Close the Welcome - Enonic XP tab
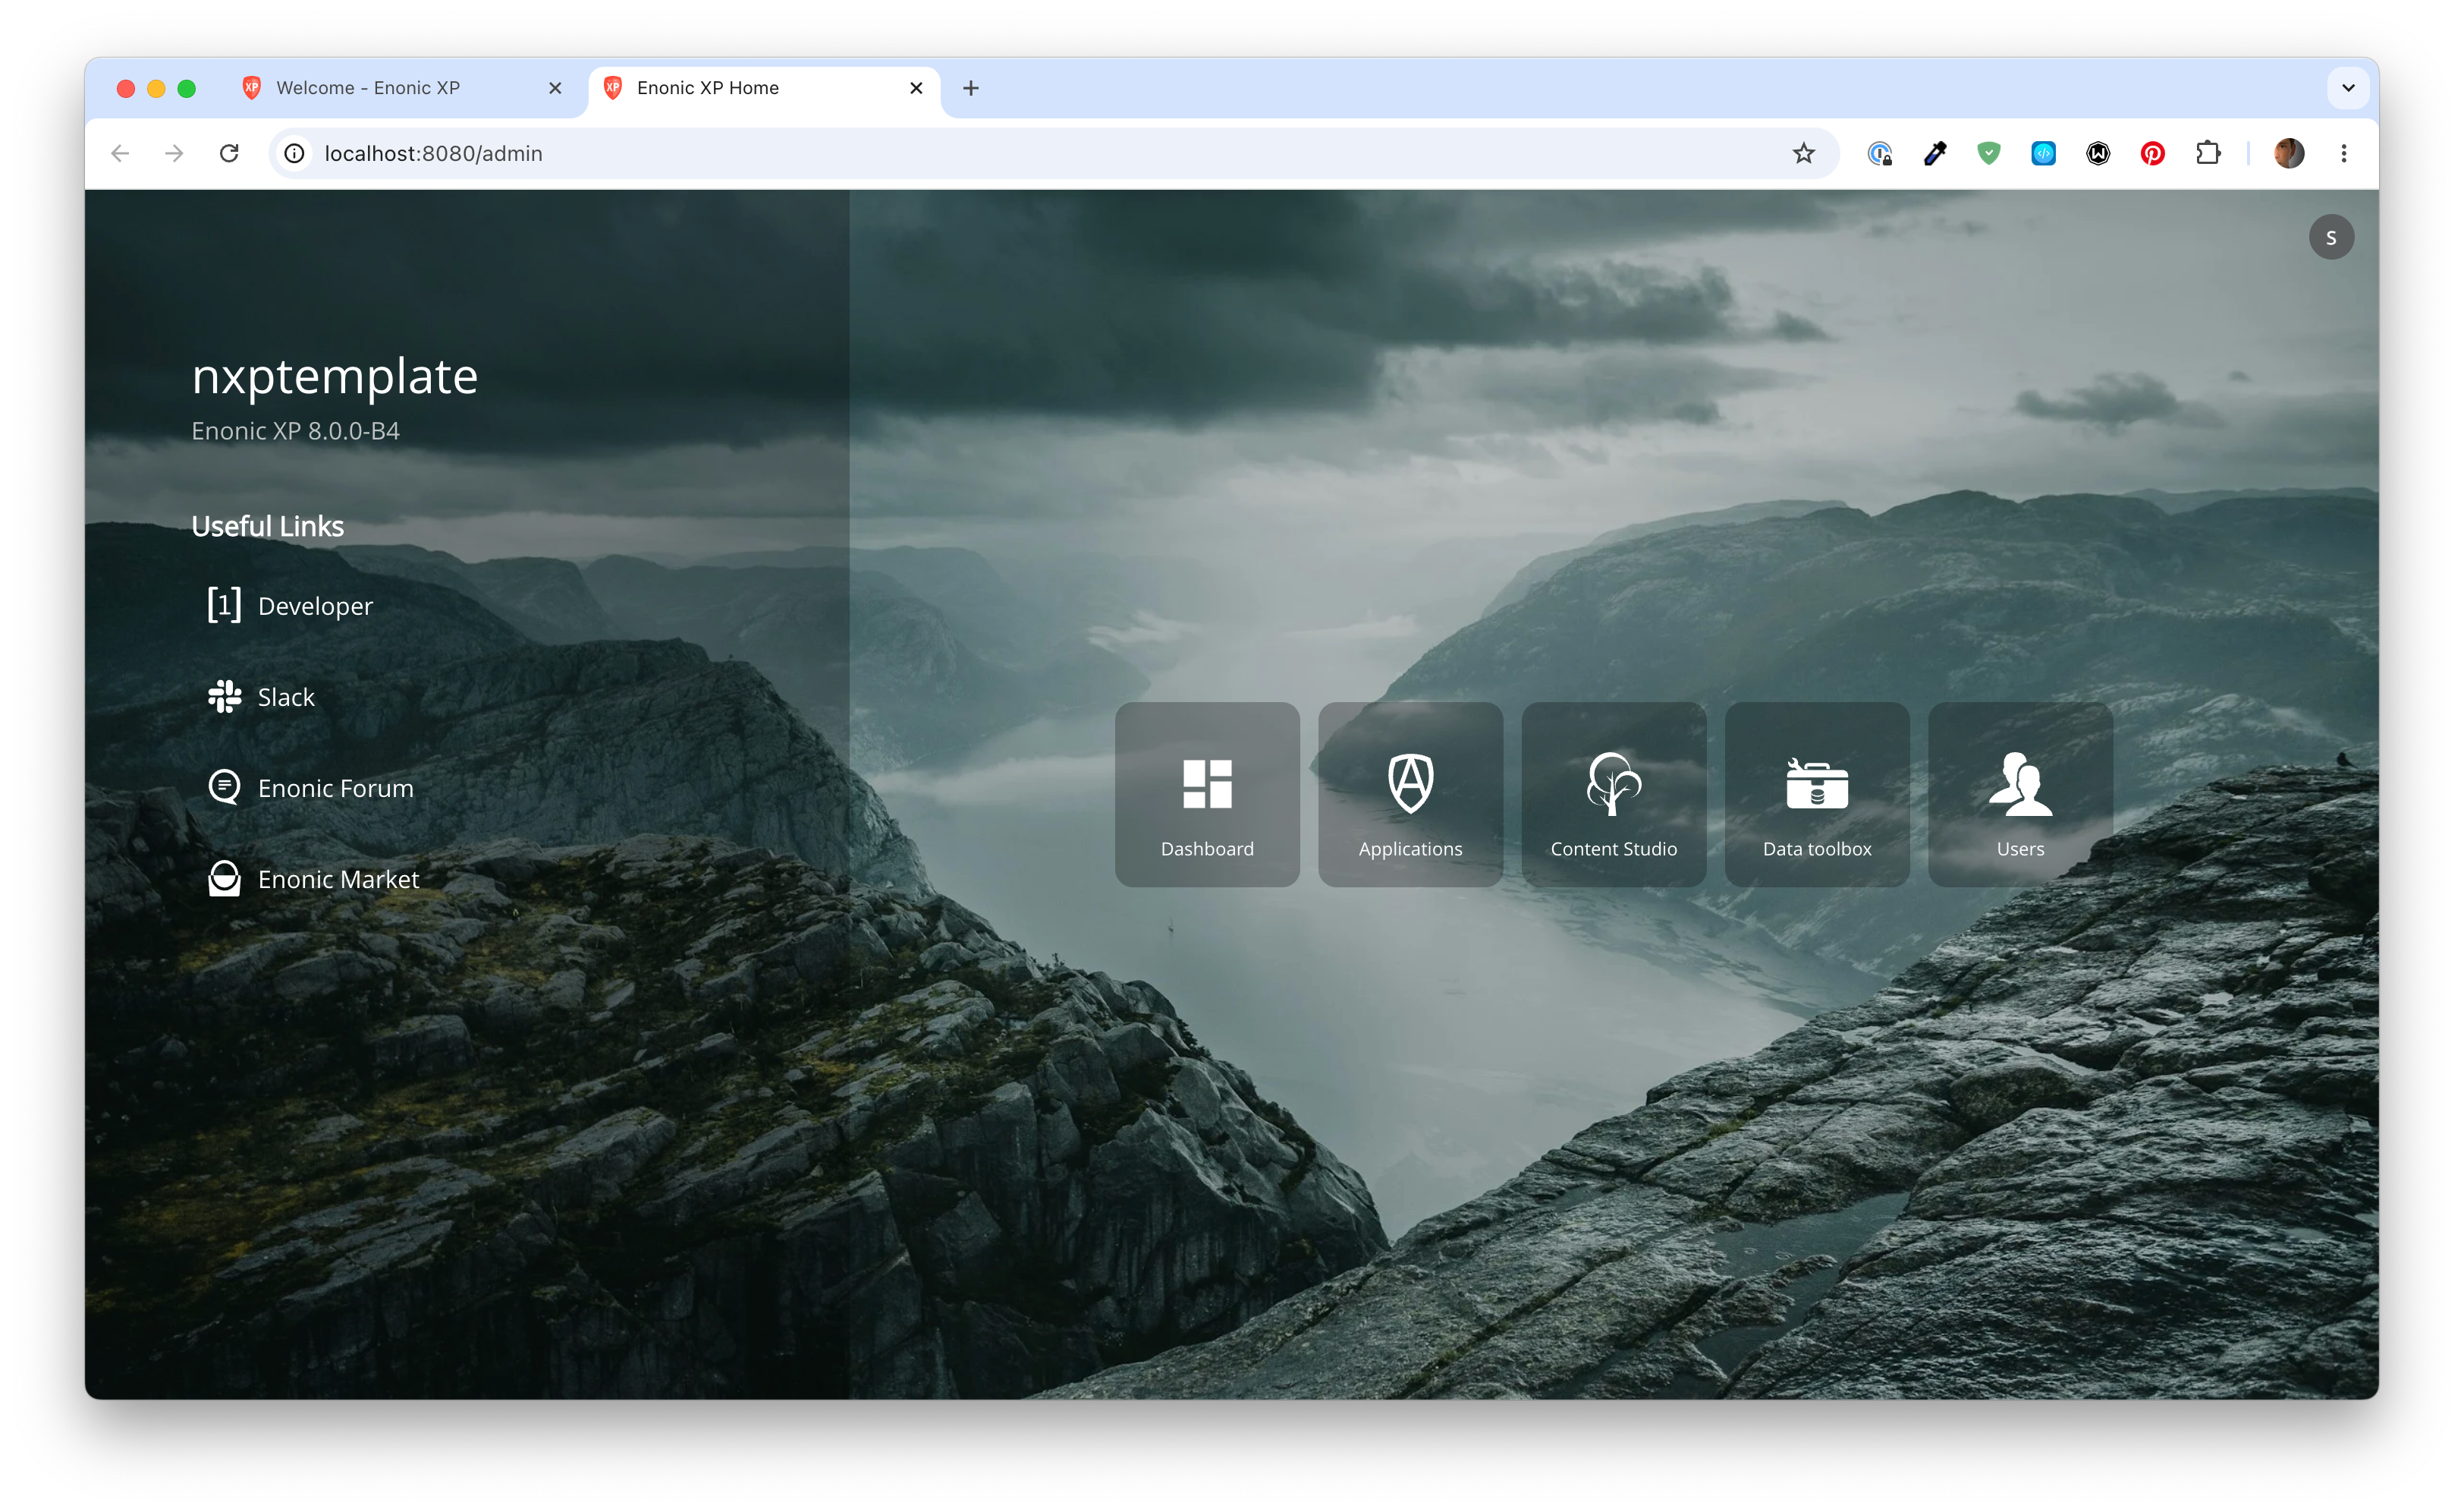This screenshot has height=1512, width=2464. [555, 88]
